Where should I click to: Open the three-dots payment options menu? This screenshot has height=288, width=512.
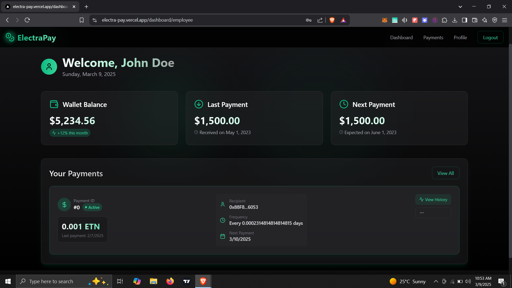(433, 213)
